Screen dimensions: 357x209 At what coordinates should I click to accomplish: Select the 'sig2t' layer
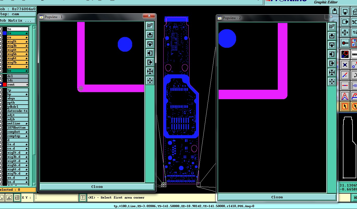(x=17, y=41)
